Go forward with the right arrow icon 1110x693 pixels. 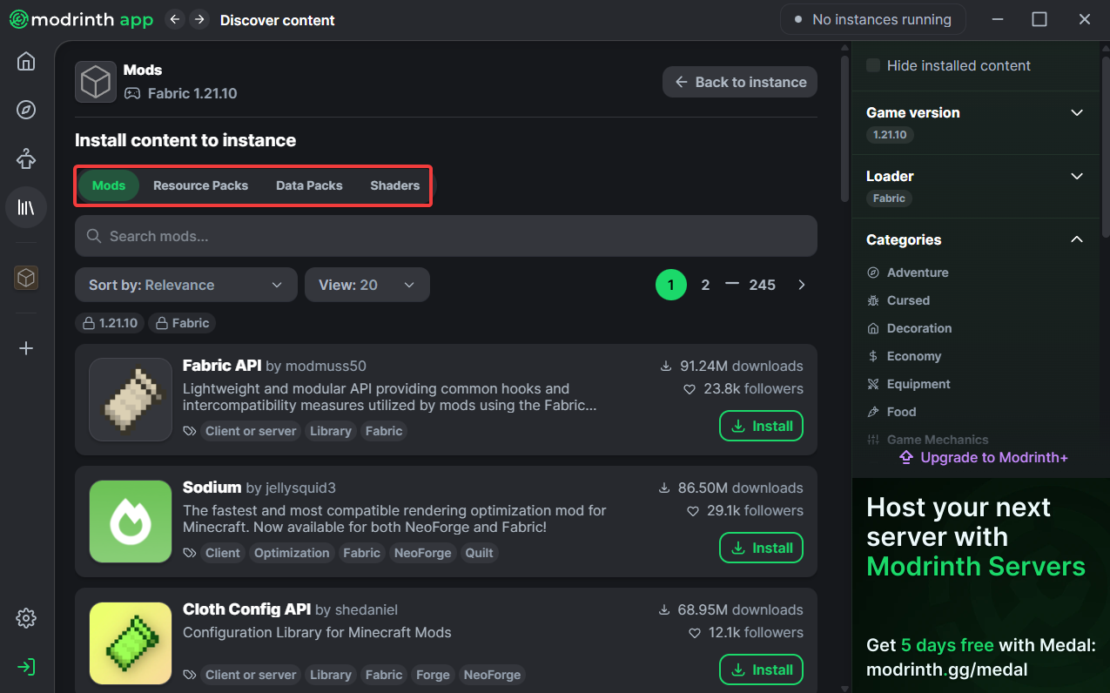click(199, 19)
